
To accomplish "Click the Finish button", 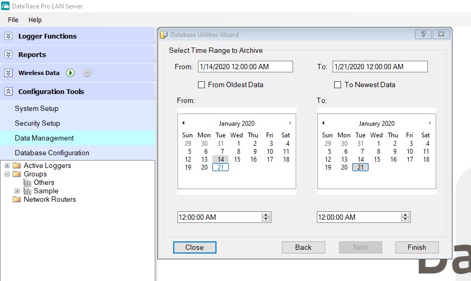I will 417,247.
